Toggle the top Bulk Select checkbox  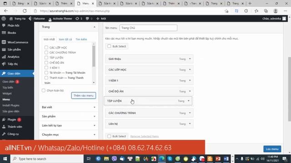[x=109, y=46]
